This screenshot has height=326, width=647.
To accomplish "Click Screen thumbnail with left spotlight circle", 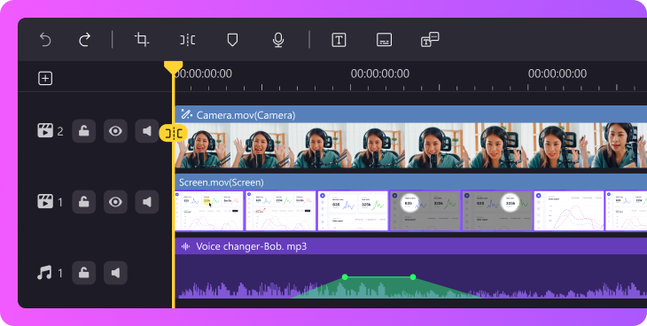I will click(425, 211).
